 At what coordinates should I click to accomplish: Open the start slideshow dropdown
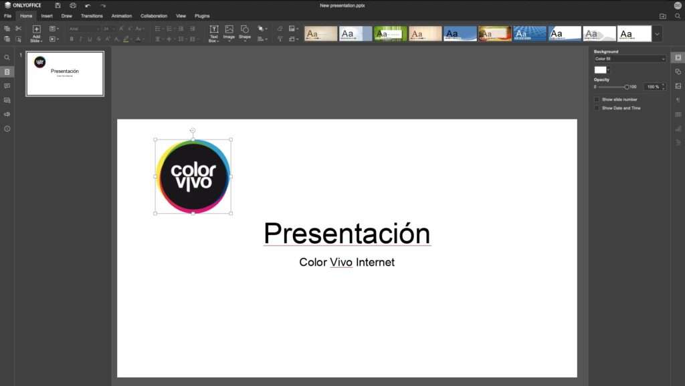pos(54,39)
